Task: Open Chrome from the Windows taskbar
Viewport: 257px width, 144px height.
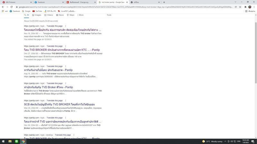Action: (x=23, y=141)
